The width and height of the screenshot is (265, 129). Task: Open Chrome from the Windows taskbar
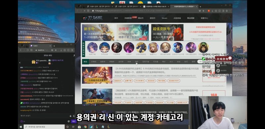pos(85,127)
